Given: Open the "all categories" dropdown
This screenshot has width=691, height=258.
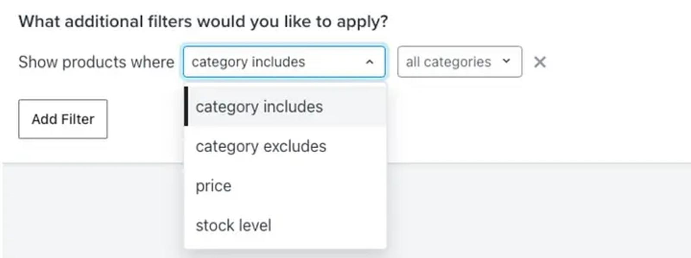Looking at the screenshot, I should pyautogui.click(x=460, y=62).
